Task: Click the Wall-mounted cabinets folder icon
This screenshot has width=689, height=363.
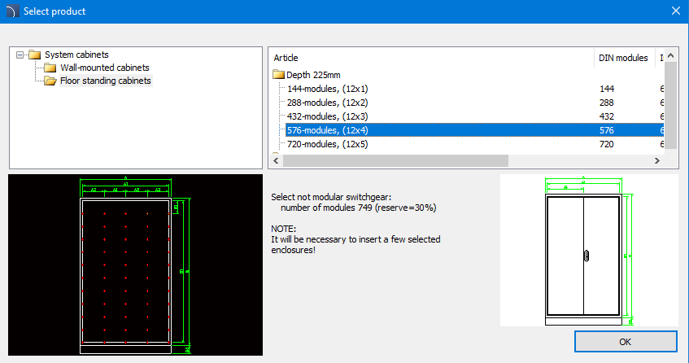Action: click(50, 68)
